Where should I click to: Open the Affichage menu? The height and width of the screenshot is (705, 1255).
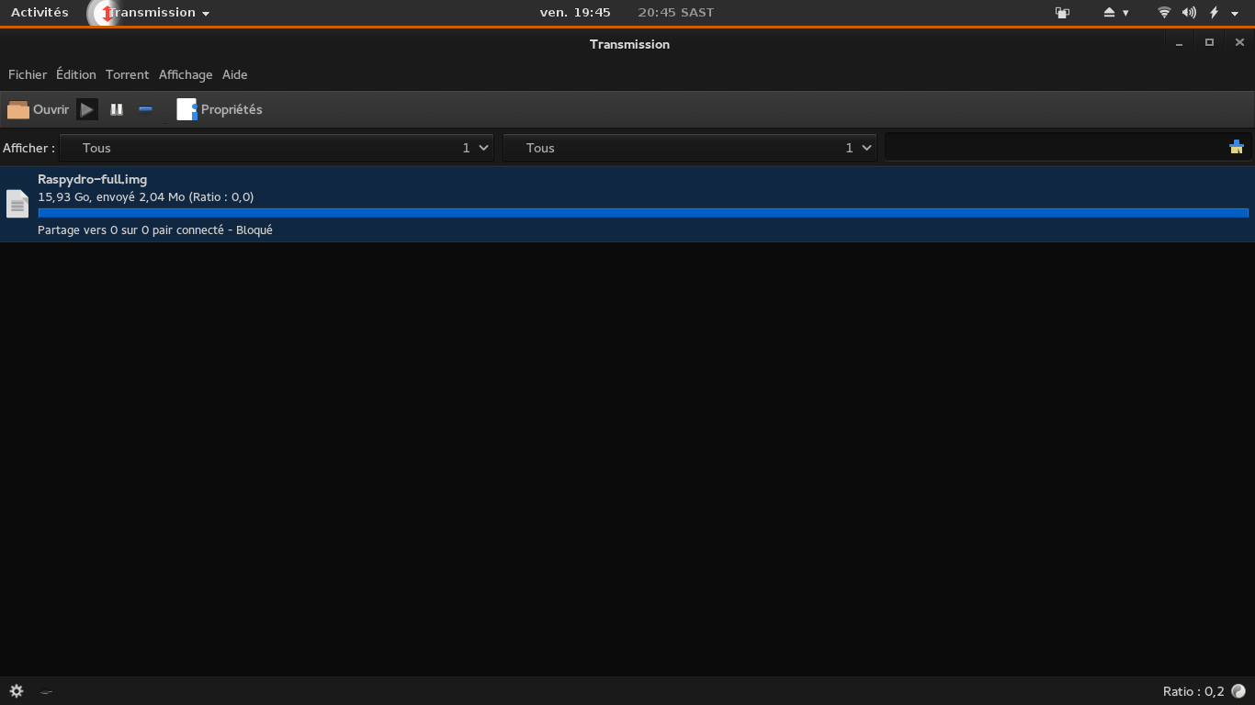coord(186,75)
